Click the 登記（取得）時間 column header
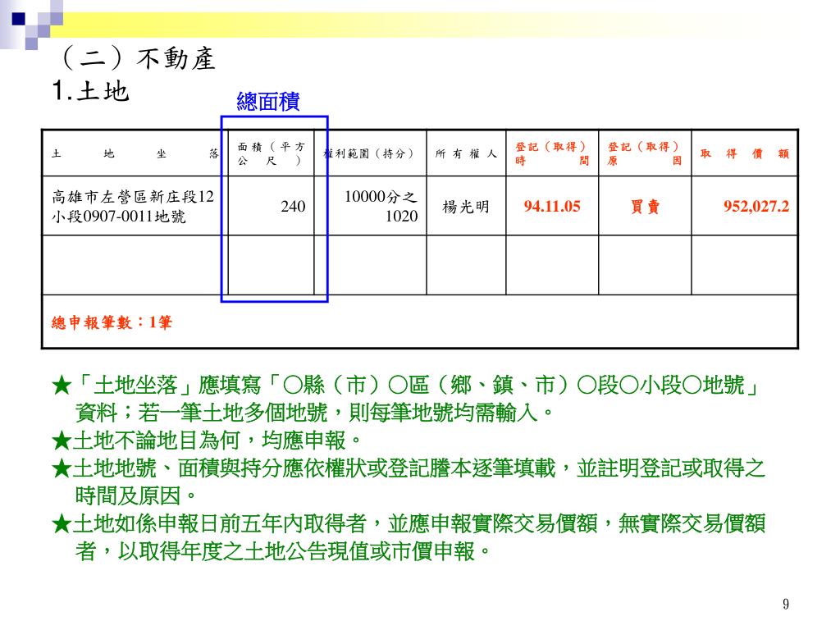The height and width of the screenshot is (630, 840). coord(552,153)
